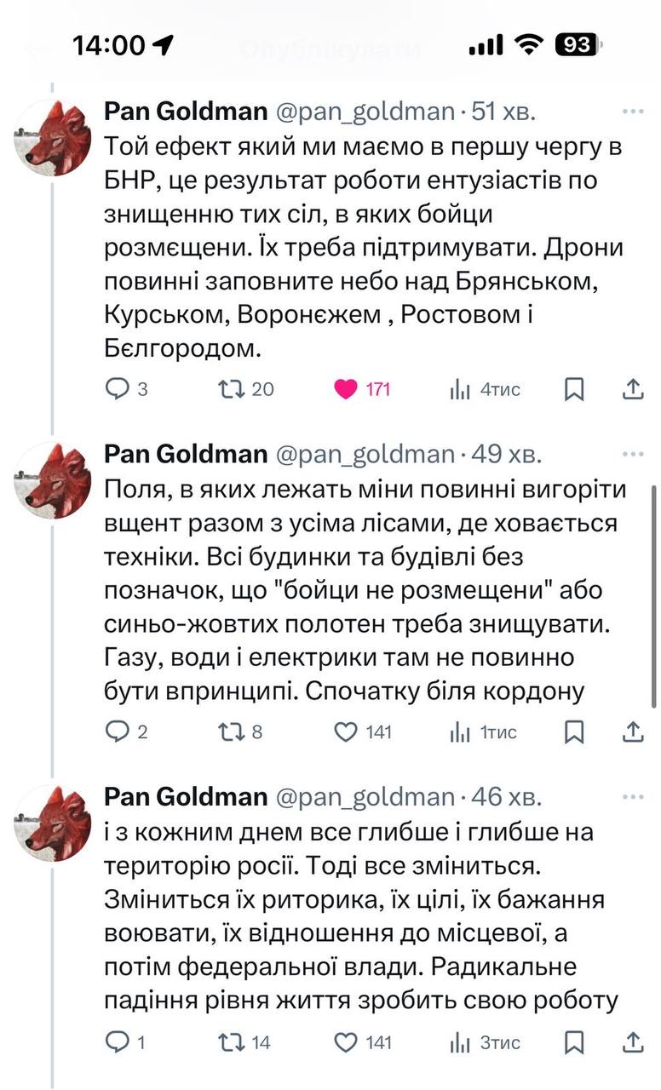Viewport: 661px width, 1090px height.
Task: Bookmark the 51 хв. post
Action: coord(575,389)
